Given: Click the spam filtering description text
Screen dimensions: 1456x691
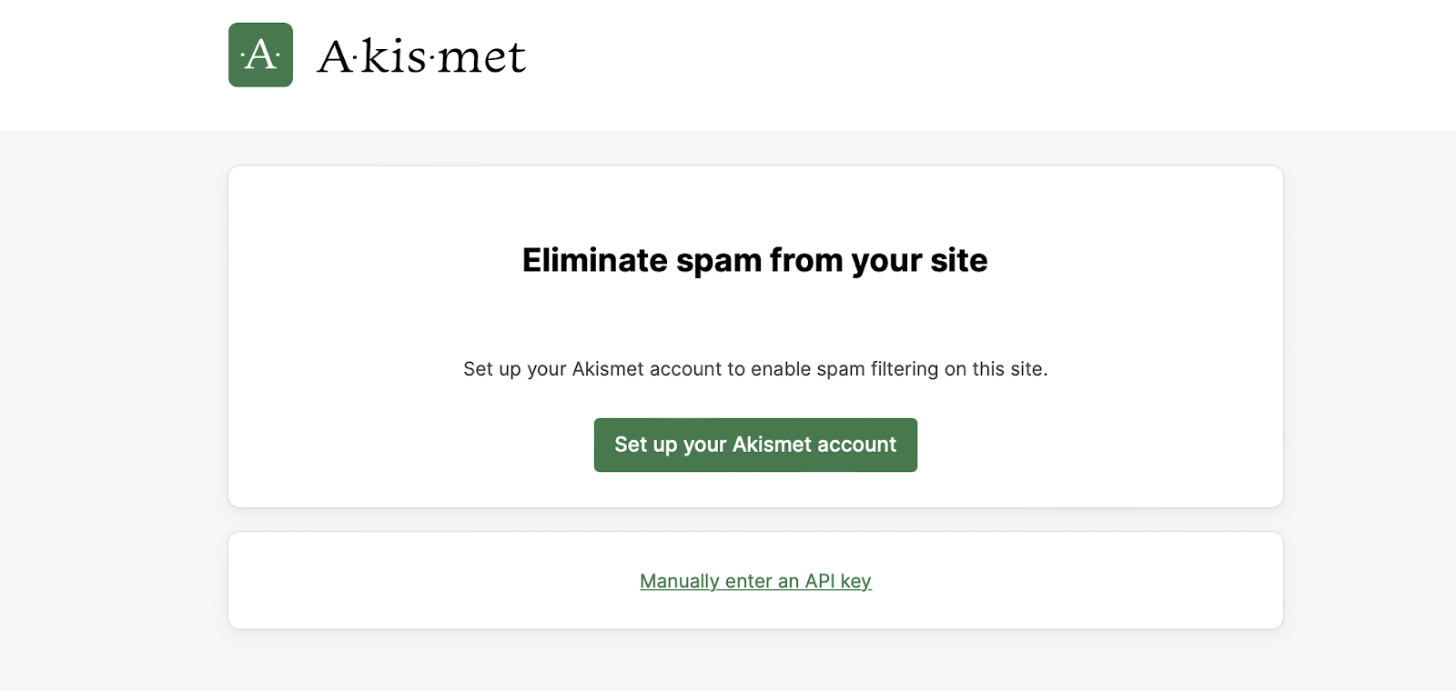Looking at the screenshot, I should (754, 369).
